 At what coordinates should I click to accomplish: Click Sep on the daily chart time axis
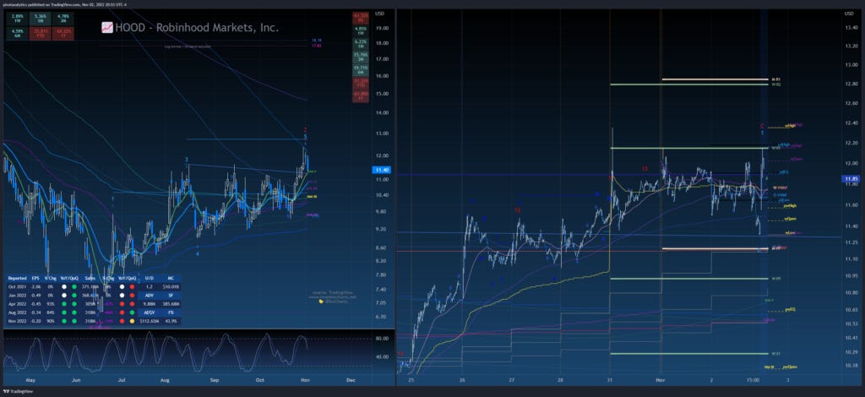click(215, 380)
